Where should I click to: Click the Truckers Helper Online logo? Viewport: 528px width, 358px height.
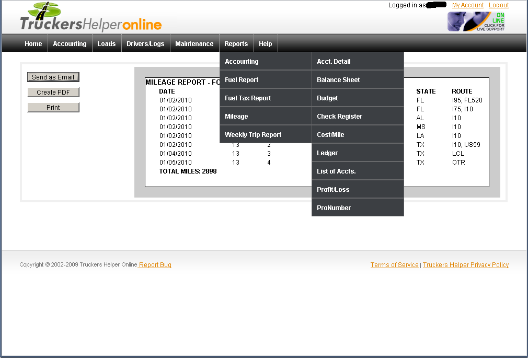(90, 18)
